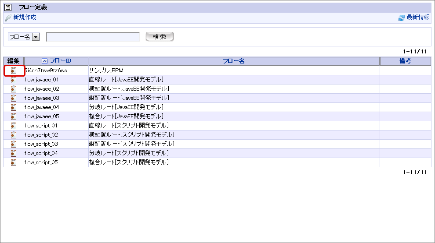The width and height of the screenshot is (435, 243).
Task: Focus the search keyword text field
Action: 93,37
